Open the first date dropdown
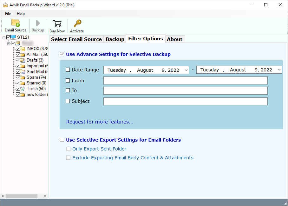 (186, 70)
